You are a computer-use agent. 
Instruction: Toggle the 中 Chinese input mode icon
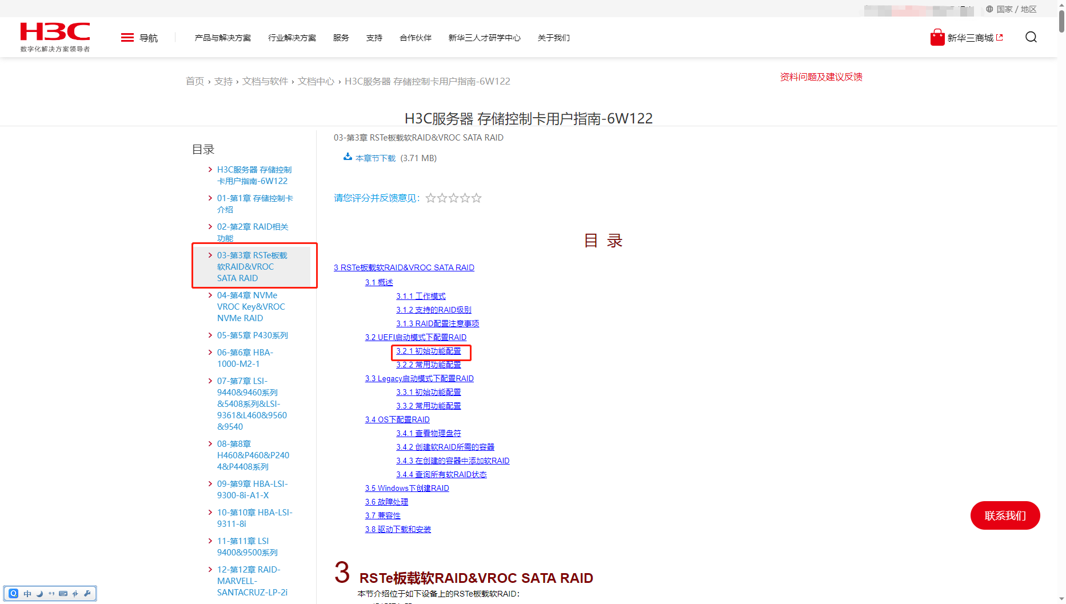pyautogui.click(x=27, y=594)
